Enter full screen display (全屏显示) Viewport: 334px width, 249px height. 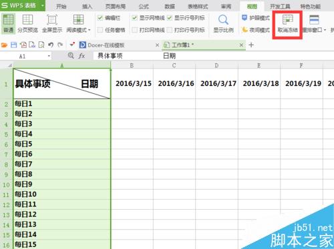coord(52,23)
